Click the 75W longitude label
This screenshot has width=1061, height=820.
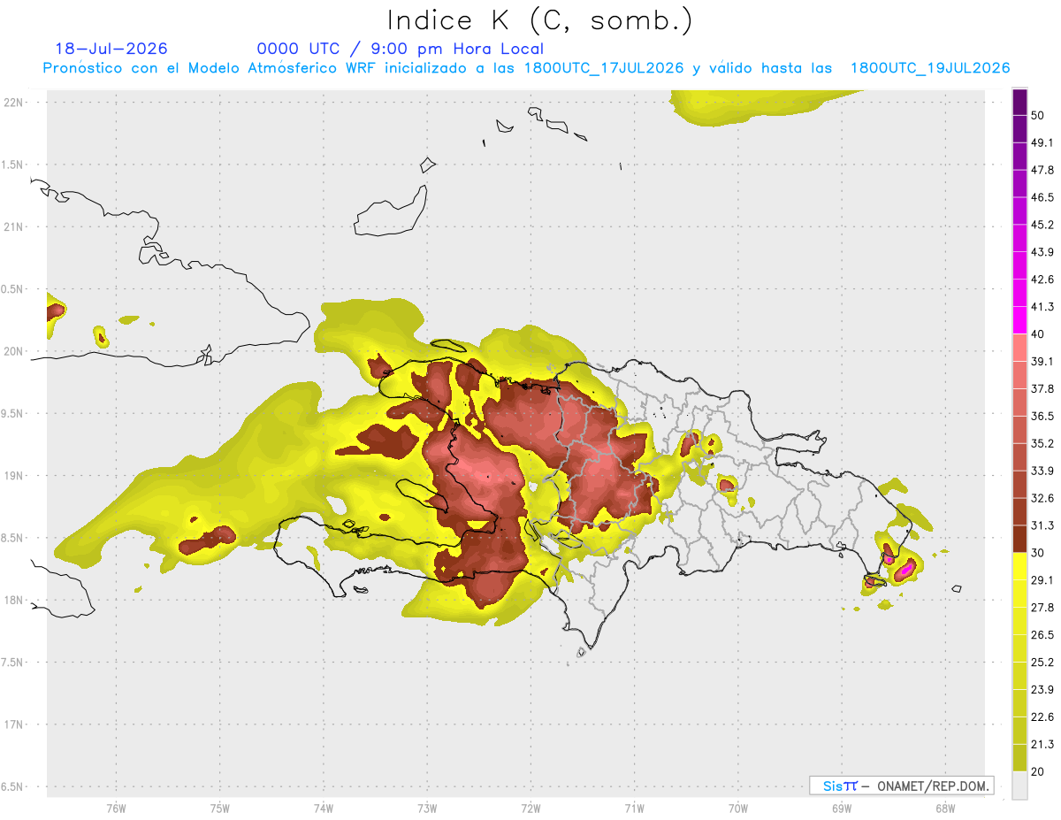point(220,808)
